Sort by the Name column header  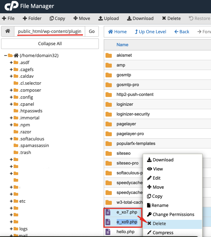(122, 45)
